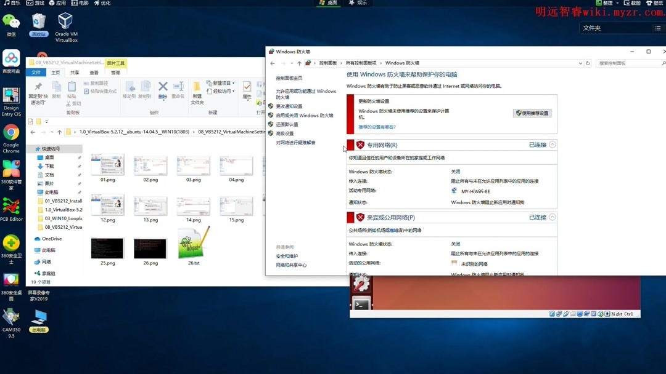Image resolution: width=666 pixels, height=374 pixels.
Task: Open WeChat (微信) from the desktop
Action: 11,20
